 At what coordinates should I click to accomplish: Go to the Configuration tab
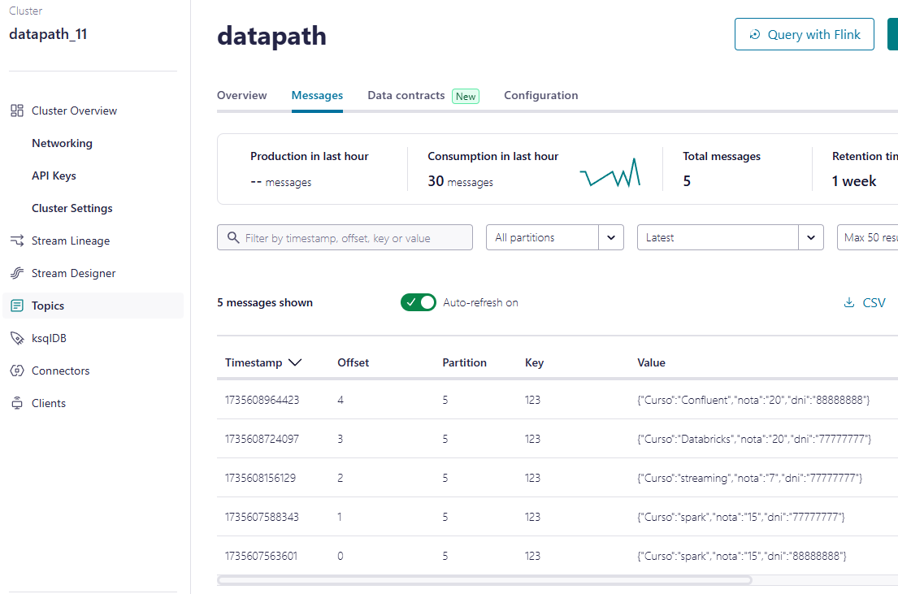[541, 95]
